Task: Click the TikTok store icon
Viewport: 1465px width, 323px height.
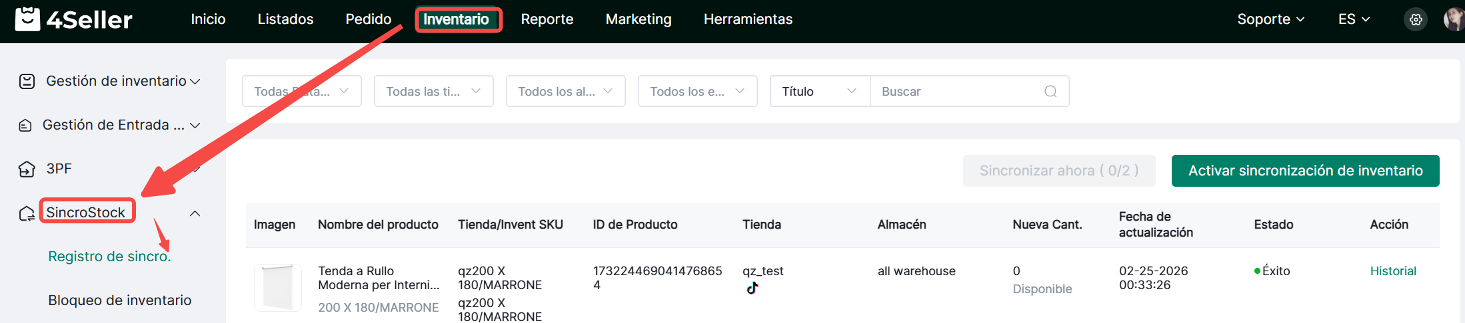Action: (x=752, y=288)
